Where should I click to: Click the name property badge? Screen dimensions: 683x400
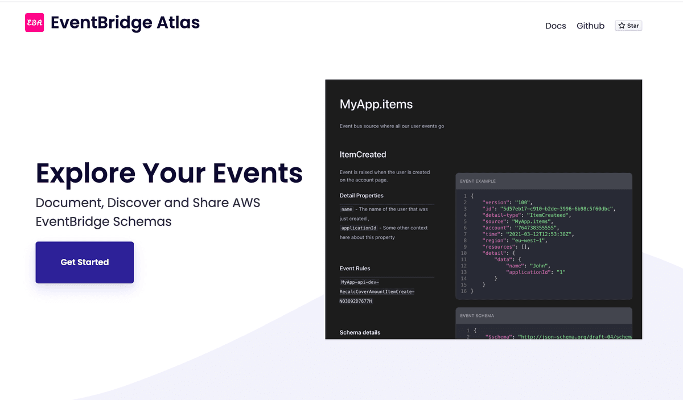[347, 209]
